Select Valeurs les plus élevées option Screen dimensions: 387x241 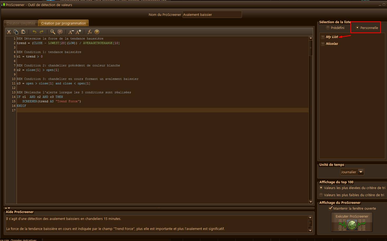[321, 188]
